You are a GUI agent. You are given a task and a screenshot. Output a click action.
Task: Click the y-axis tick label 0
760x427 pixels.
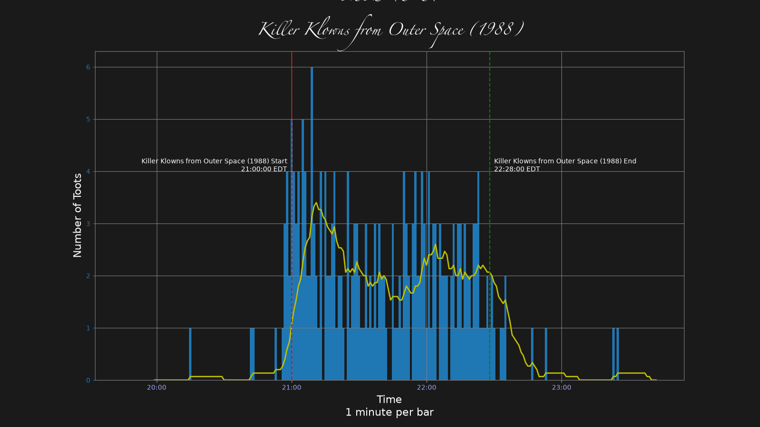[88, 381]
